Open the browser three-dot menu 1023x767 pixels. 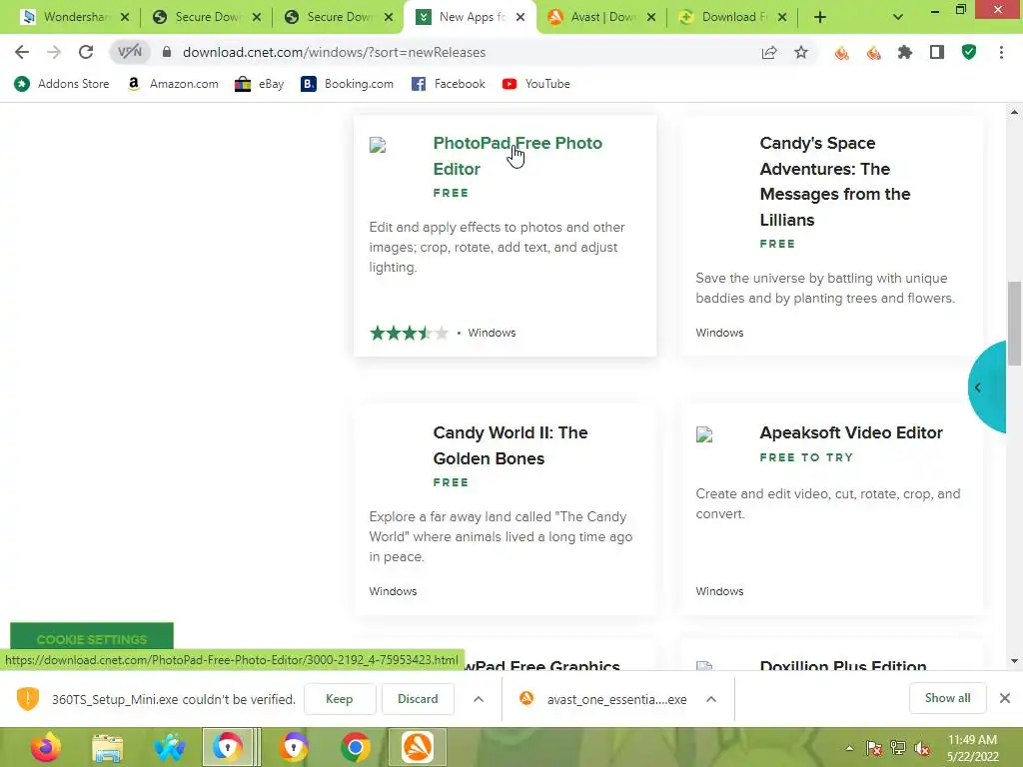point(1001,52)
